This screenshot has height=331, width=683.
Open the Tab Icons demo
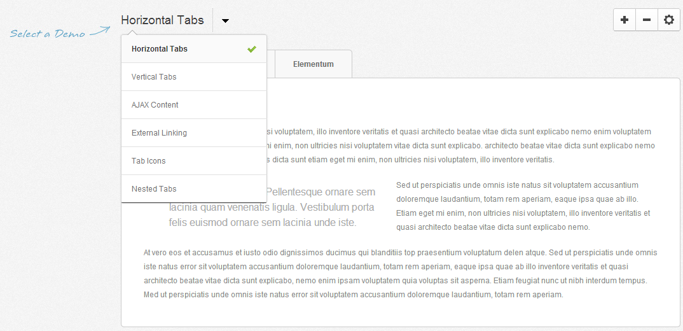click(x=149, y=161)
